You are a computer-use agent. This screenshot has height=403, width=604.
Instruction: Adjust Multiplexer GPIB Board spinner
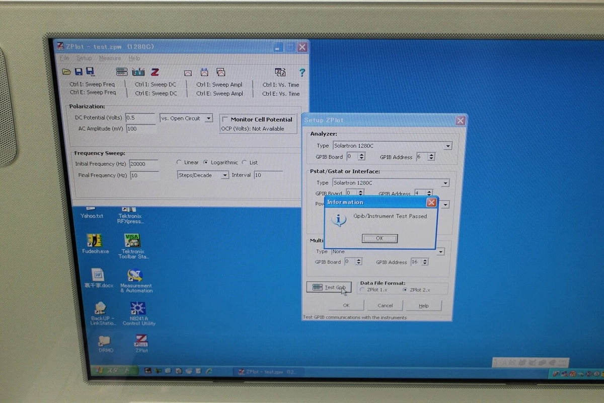[358, 261]
